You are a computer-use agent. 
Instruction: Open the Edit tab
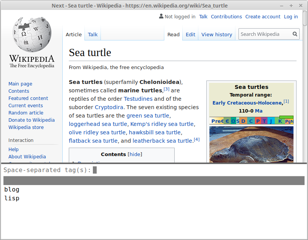coord(190,34)
